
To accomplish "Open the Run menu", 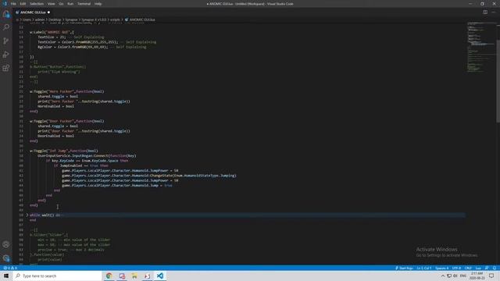I will pyautogui.click(x=70, y=4).
